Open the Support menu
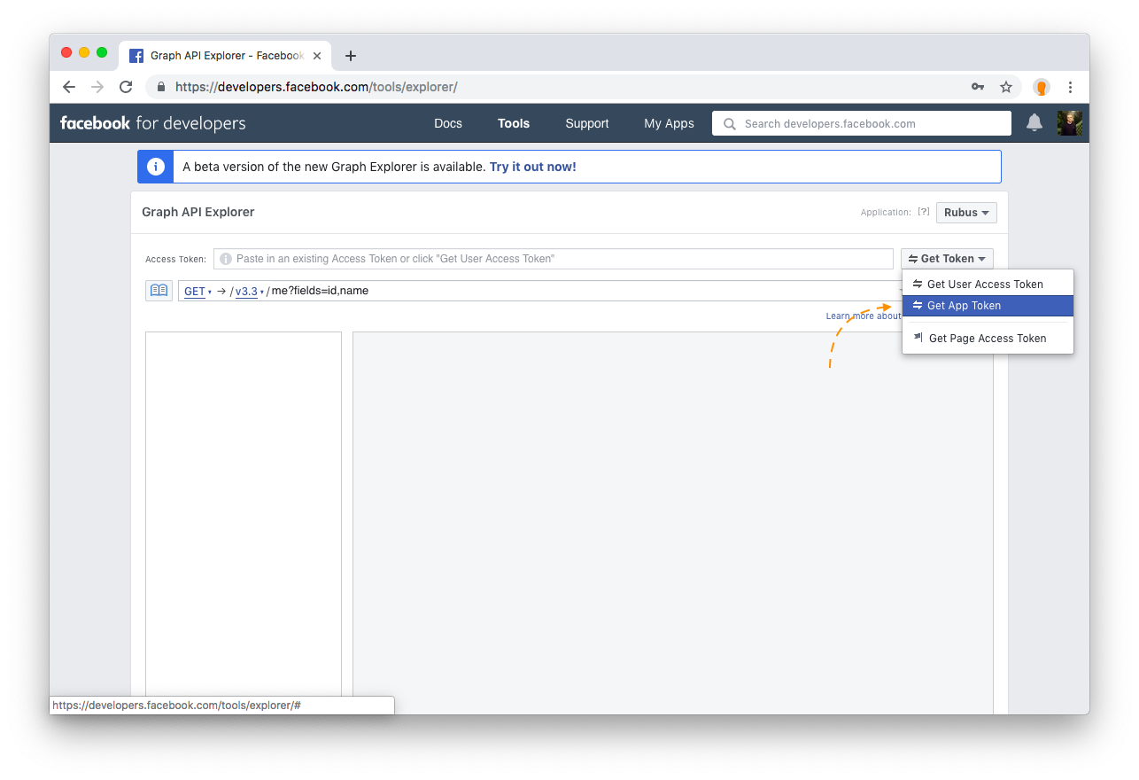This screenshot has height=780, width=1139. pos(587,123)
